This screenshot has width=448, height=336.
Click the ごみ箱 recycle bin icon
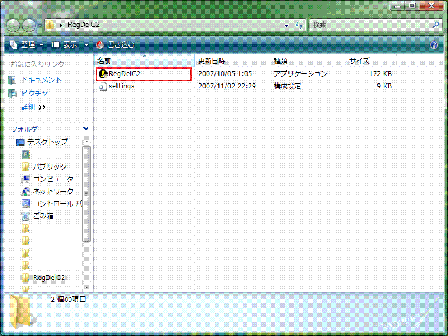(x=26, y=216)
